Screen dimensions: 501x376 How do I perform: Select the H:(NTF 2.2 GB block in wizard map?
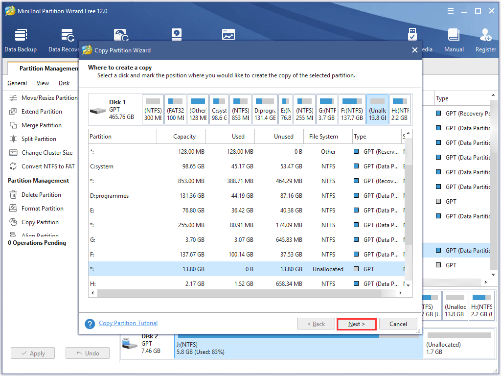[400, 110]
